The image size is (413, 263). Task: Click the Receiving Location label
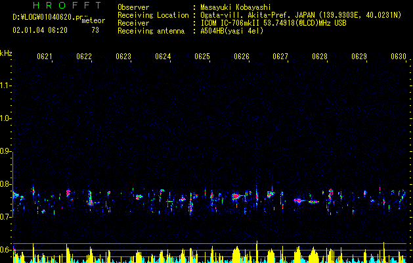[x=153, y=15]
